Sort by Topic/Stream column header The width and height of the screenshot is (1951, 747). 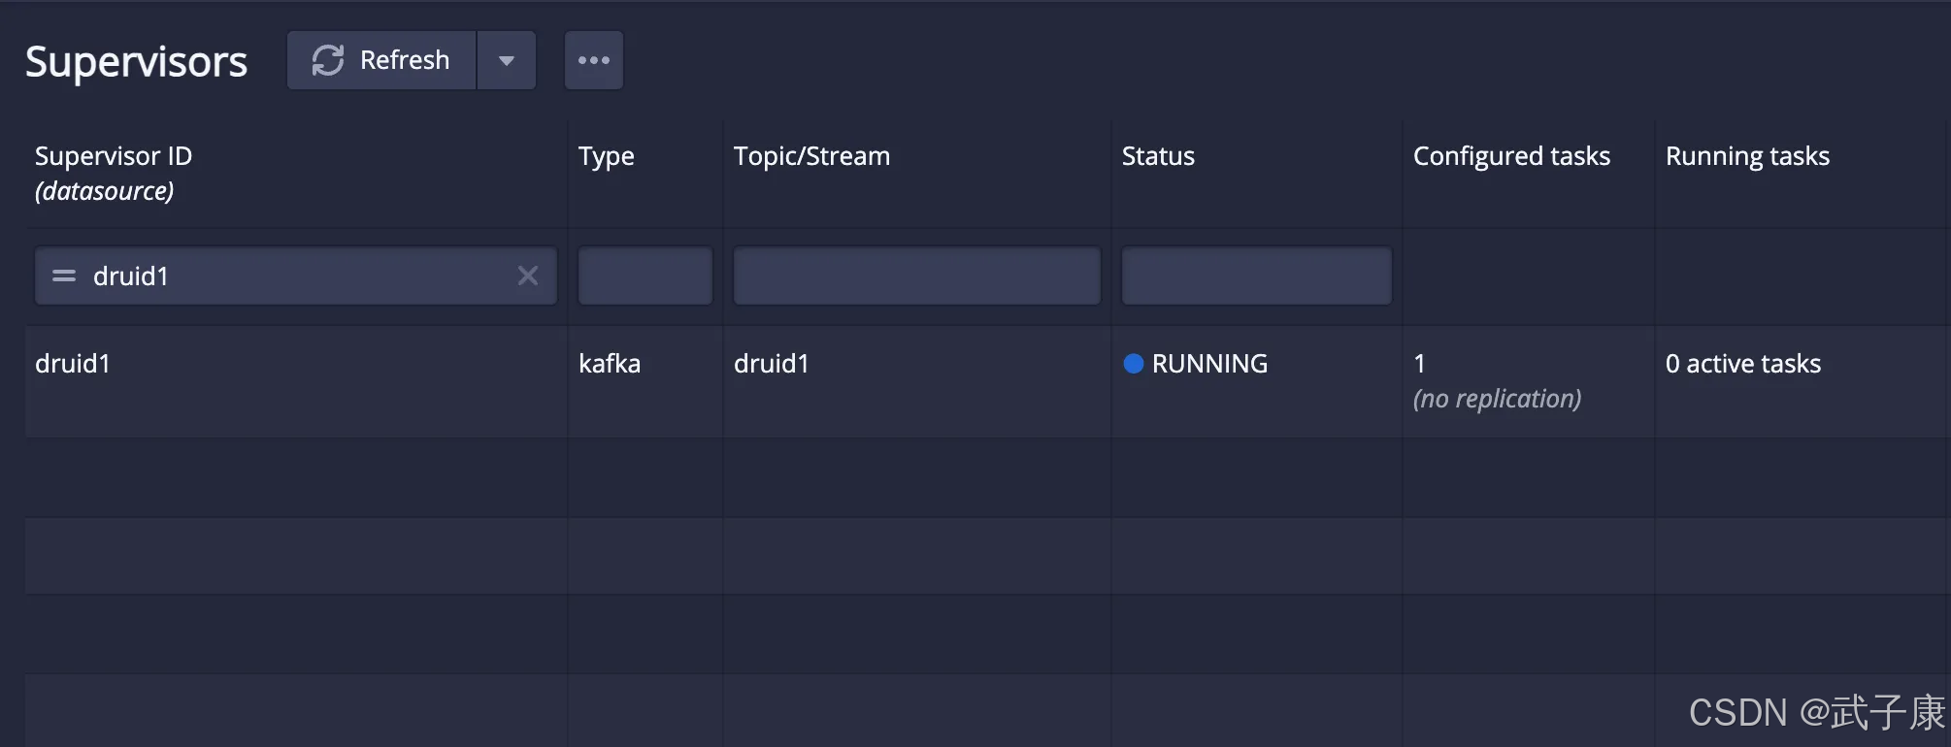coord(811,156)
